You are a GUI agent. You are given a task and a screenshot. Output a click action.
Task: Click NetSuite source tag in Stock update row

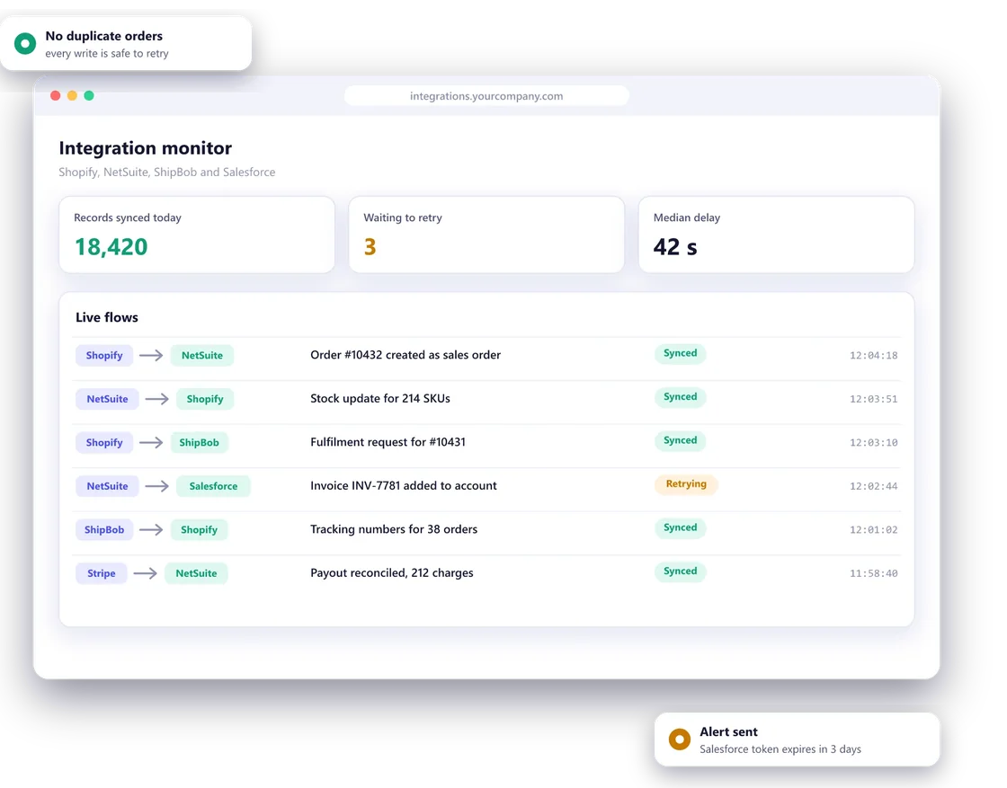point(107,399)
